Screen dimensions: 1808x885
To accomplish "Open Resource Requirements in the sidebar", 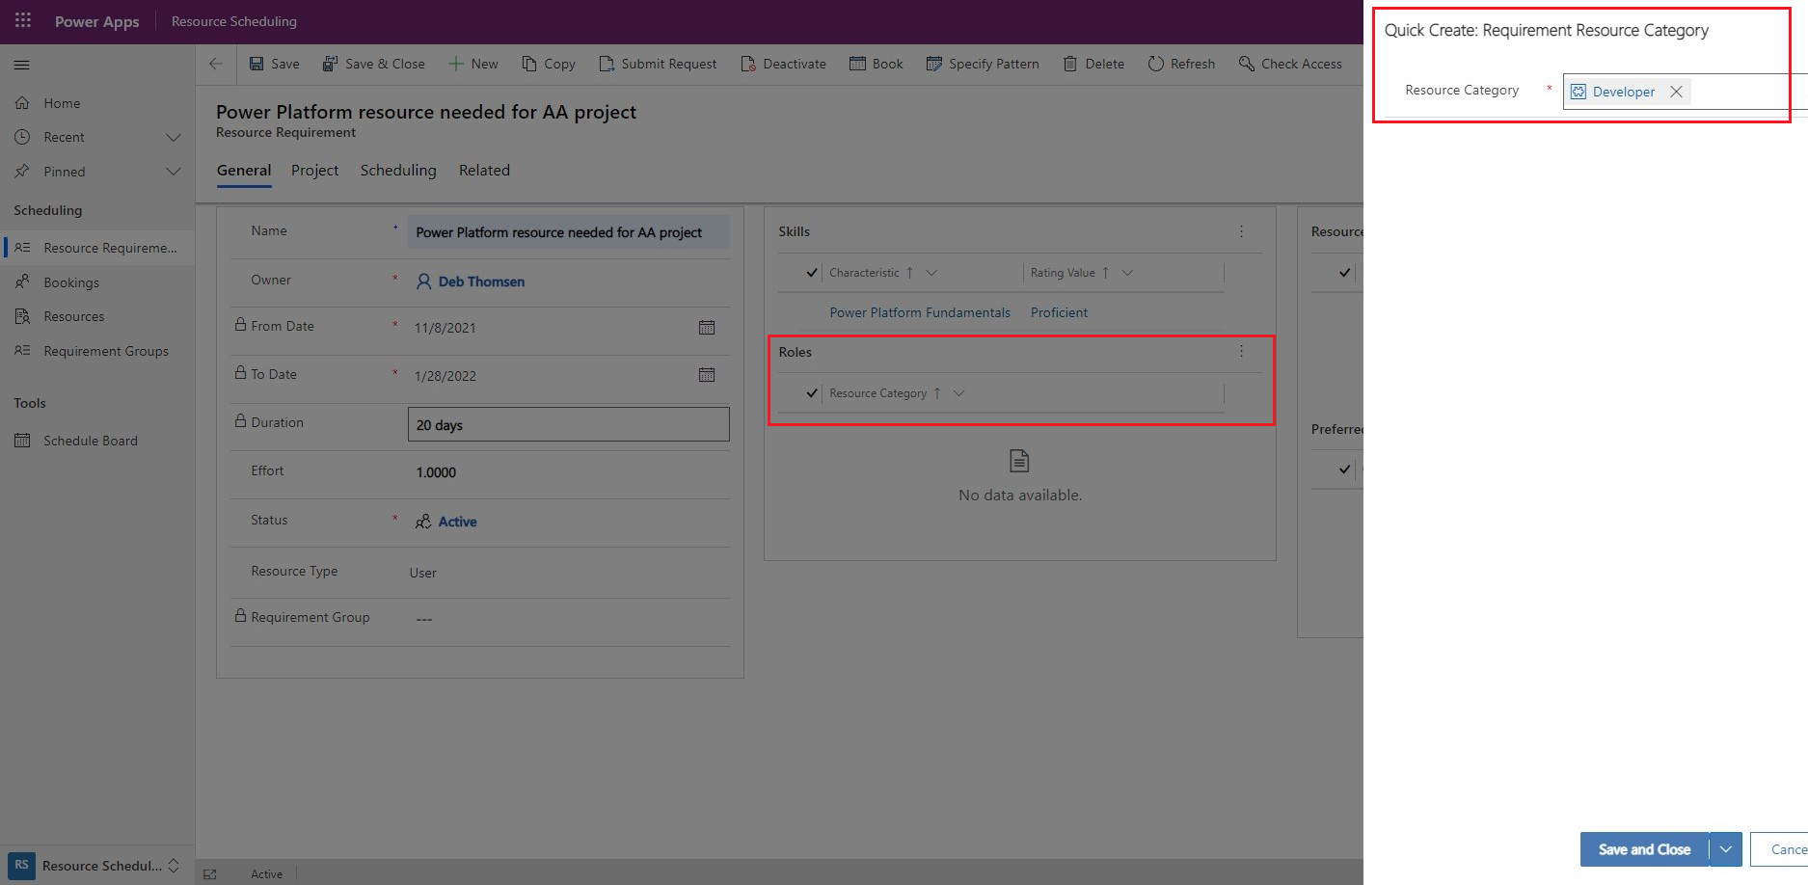I will [x=96, y=248].
